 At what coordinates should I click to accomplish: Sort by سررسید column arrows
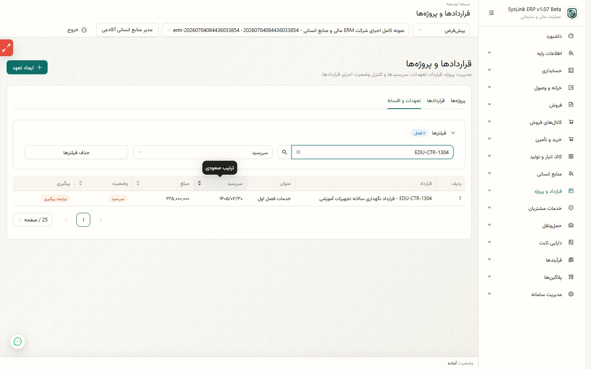tap(199, 183)
